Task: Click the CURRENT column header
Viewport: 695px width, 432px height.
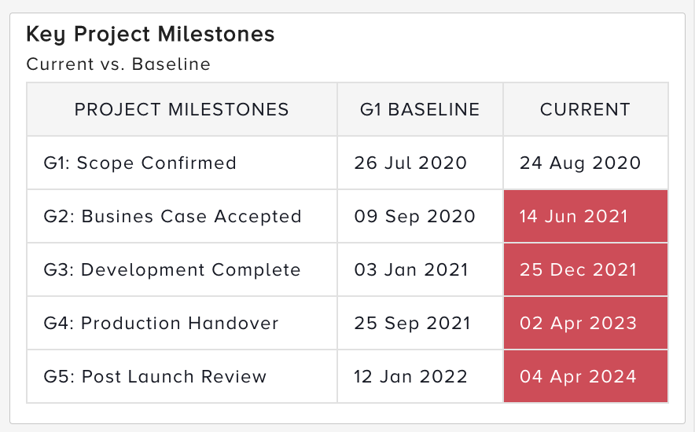Action: pos(585,110)
